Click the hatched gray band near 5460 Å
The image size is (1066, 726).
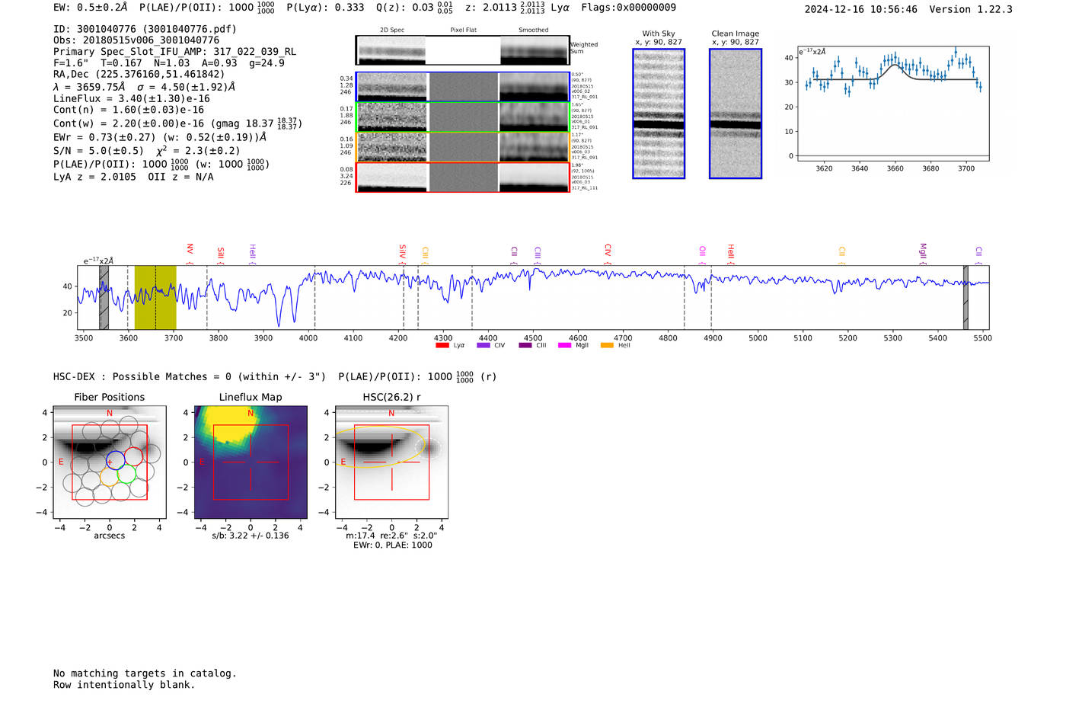(x=965, y=297)
